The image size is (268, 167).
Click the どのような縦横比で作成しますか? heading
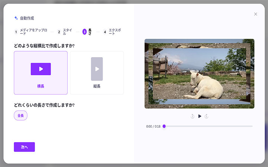(x=44, y=46)
